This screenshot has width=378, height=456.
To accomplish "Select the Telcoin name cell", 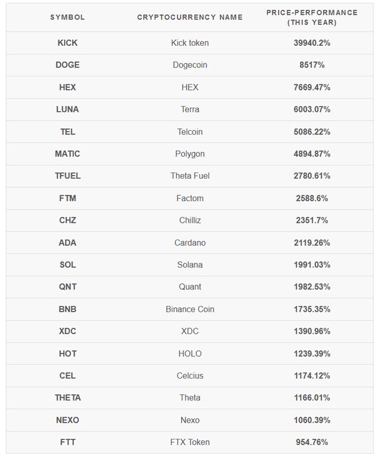I will coord(190,132).
